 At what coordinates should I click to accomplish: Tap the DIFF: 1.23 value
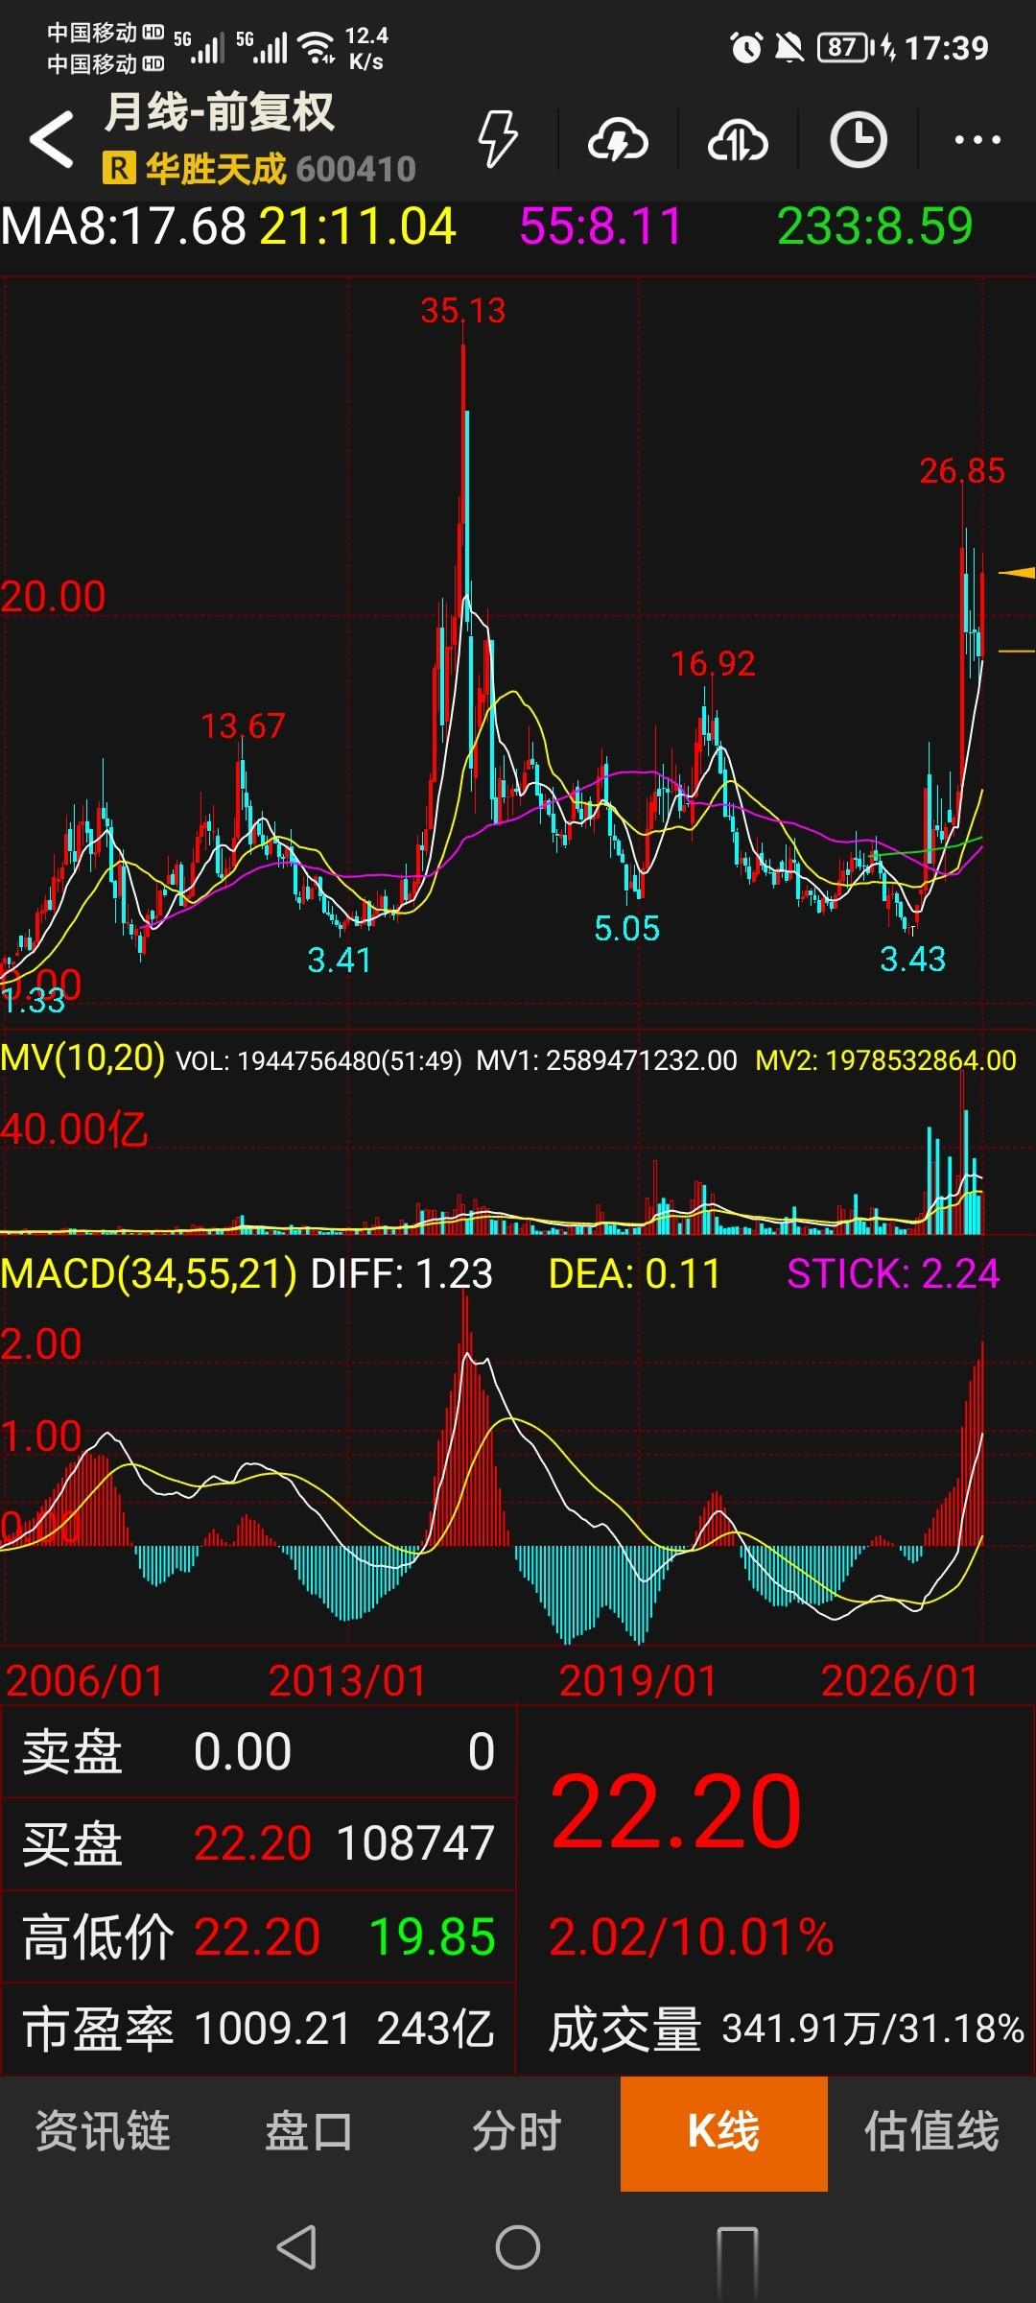402,1273
